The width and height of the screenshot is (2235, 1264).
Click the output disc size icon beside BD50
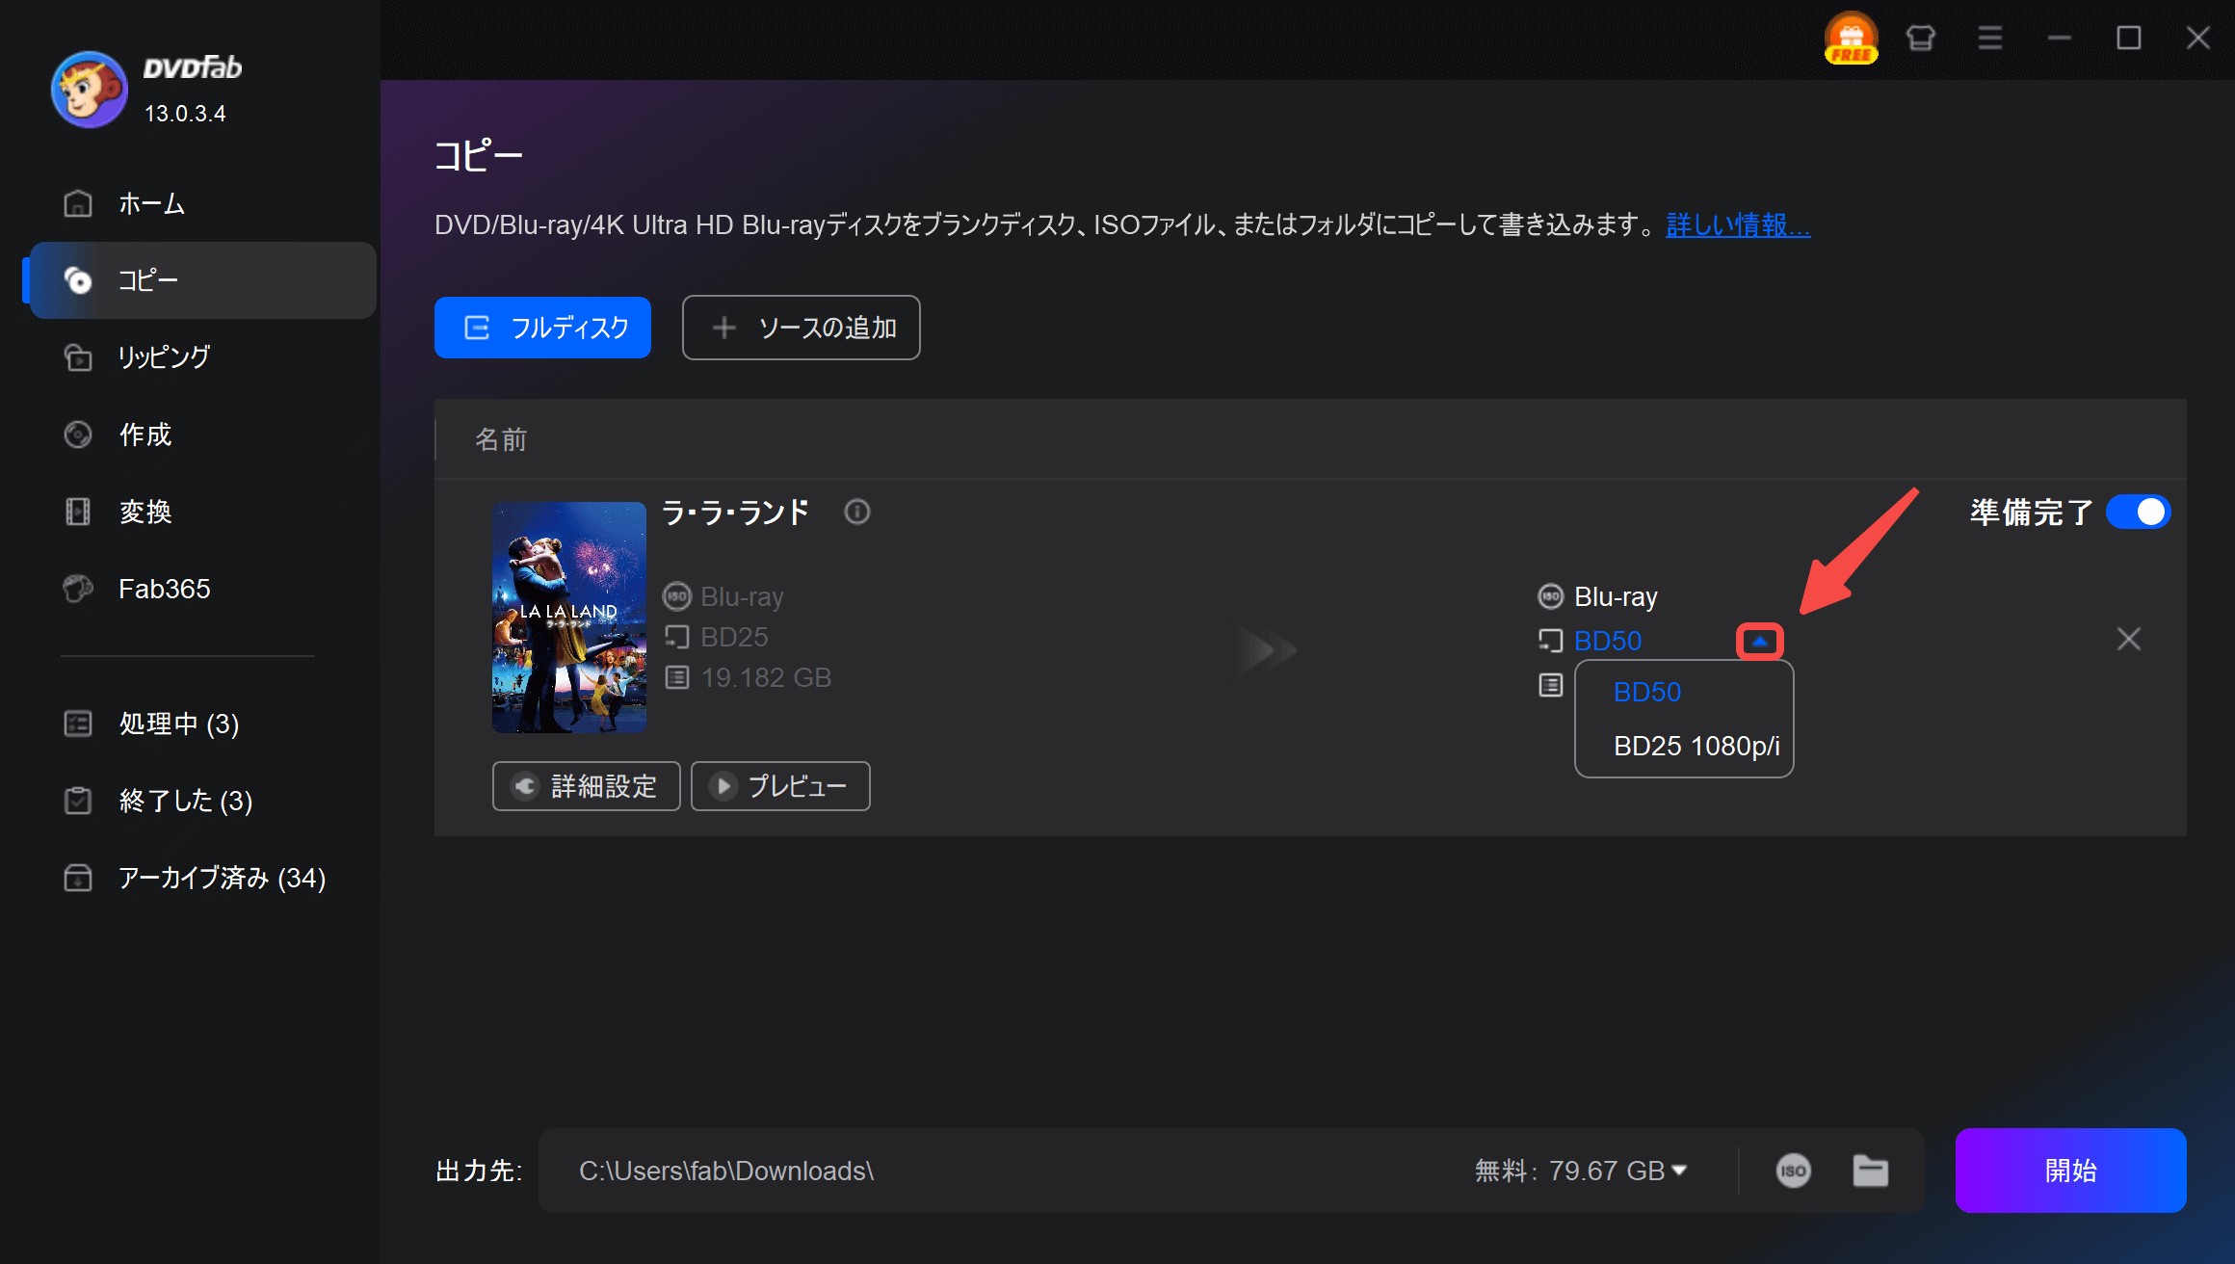tap(1550, 640)
